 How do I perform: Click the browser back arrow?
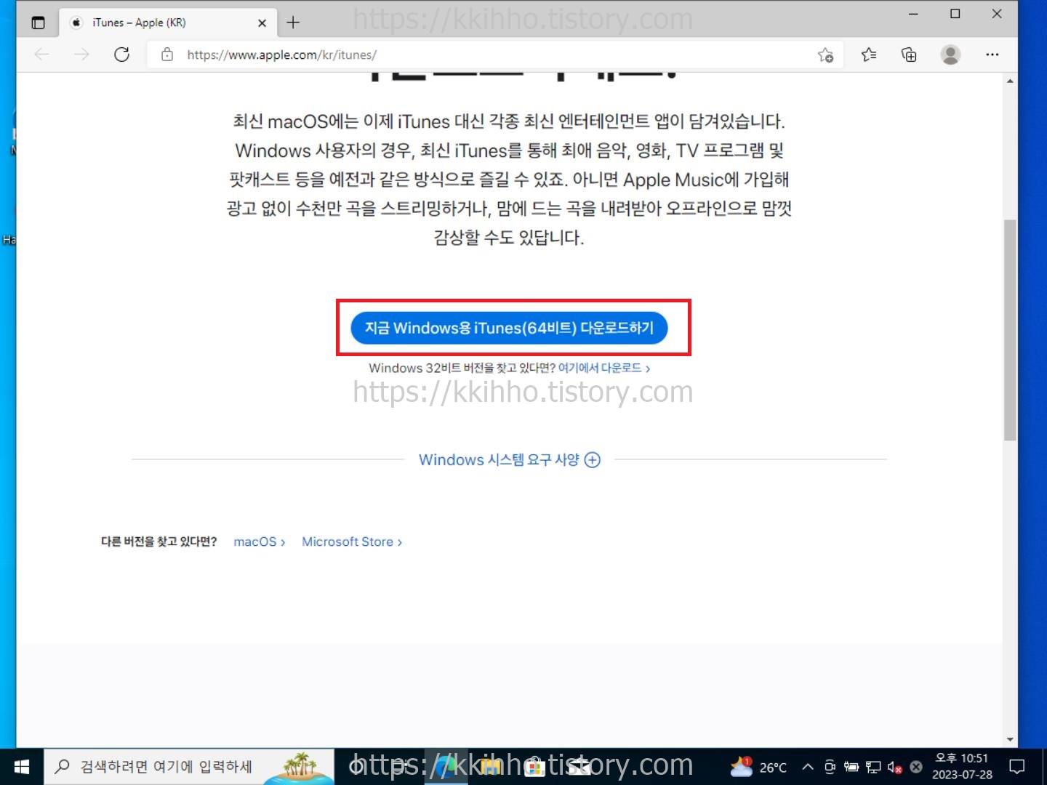42,55
